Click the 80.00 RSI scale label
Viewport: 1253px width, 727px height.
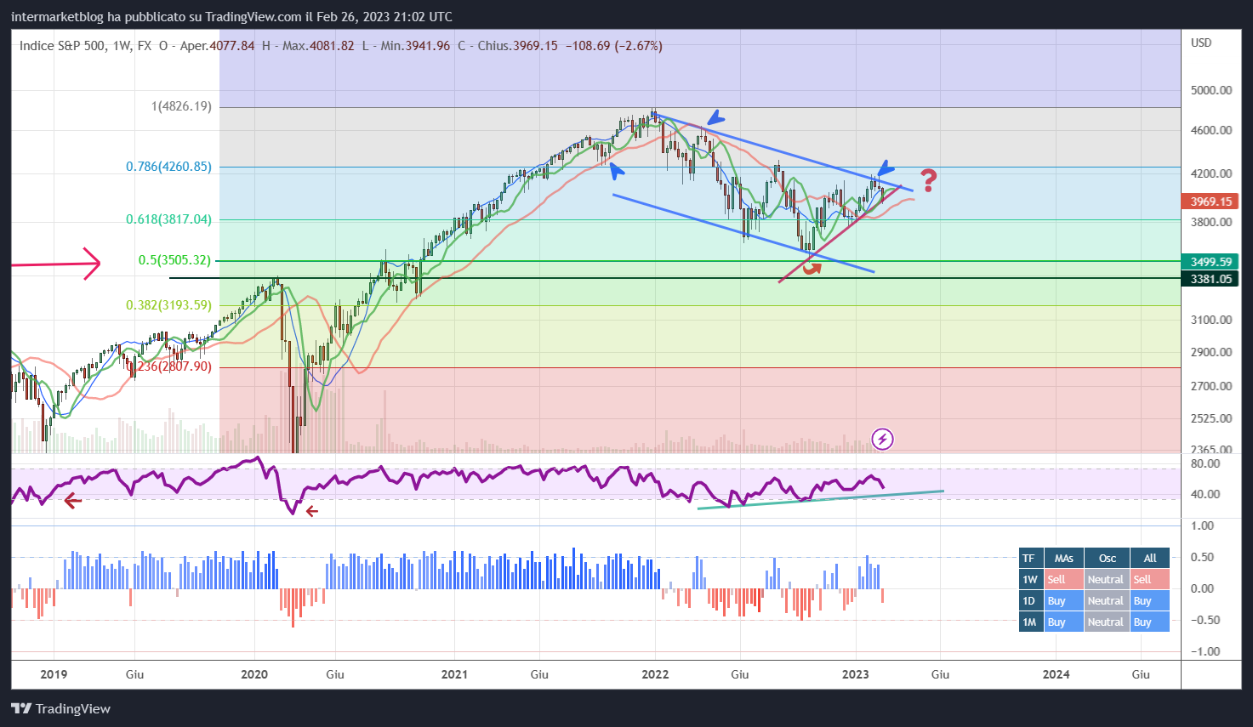coord(1205,463)
